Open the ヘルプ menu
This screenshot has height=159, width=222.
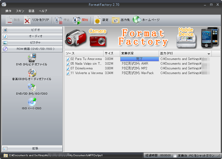click(43, 11)
